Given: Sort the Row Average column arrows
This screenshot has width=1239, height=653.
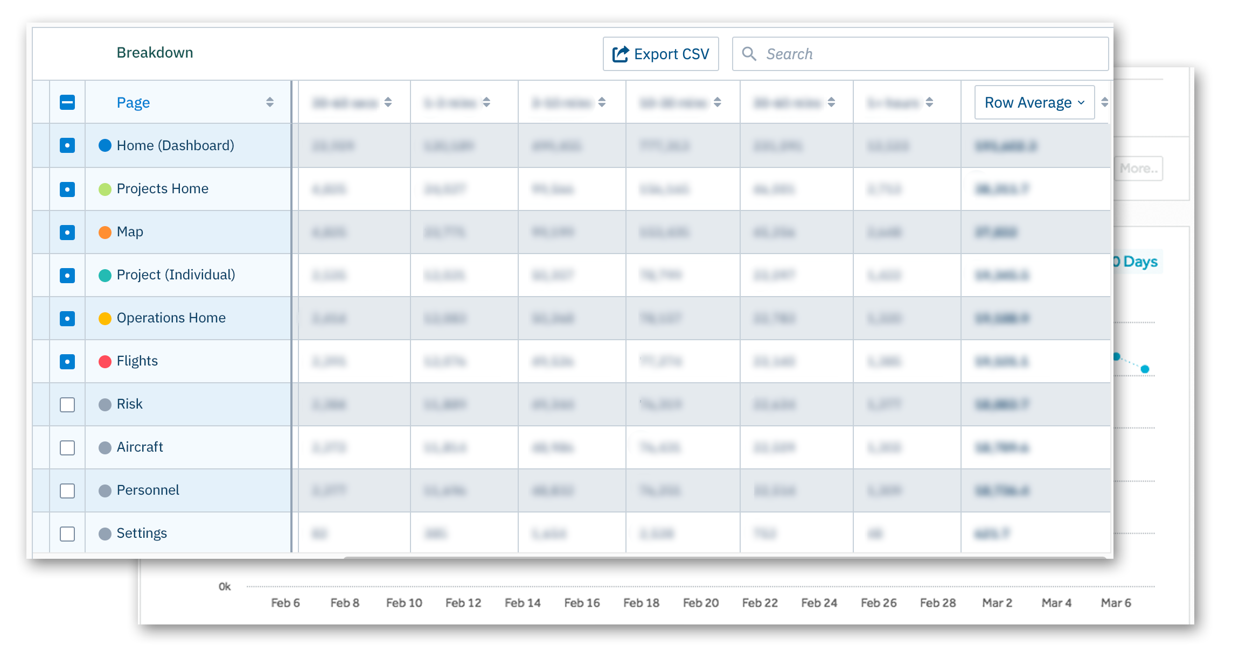Looking at the screenshot, I should (x=1104, y=102).
